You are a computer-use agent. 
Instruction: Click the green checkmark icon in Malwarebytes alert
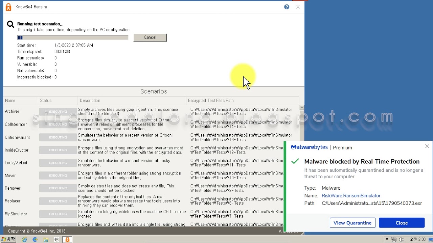point(295,161)
